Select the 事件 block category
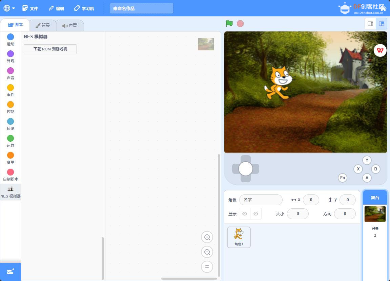Image resolution: width=390 pixels, height=281 pixels. coord(11,90)
